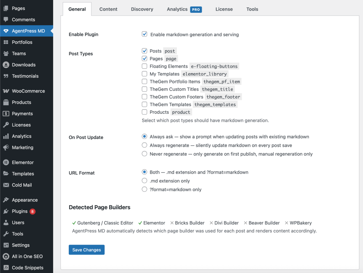Viewport: 363px width, 273px height.
Task: Click the WPBakery label
Action: 301,223
